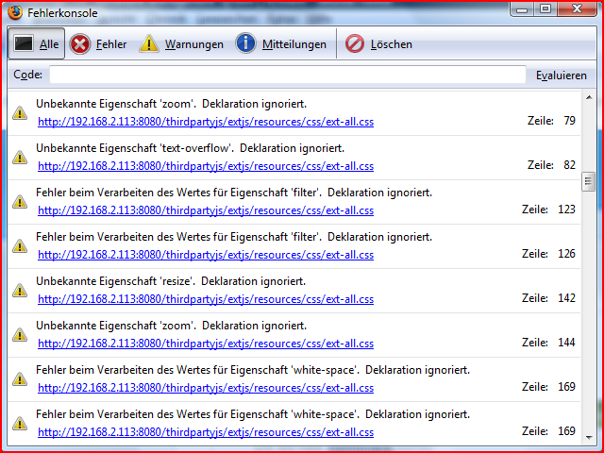604x453 pixels.
Task: Filter console to Warnungen only
Action: coord(181,44)
